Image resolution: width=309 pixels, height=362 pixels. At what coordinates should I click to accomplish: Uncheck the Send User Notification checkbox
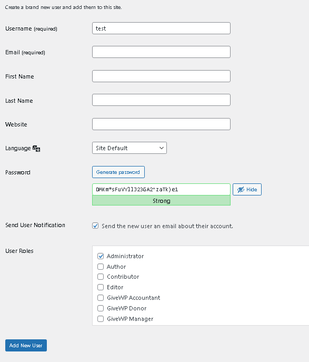(x=95, y=226)
